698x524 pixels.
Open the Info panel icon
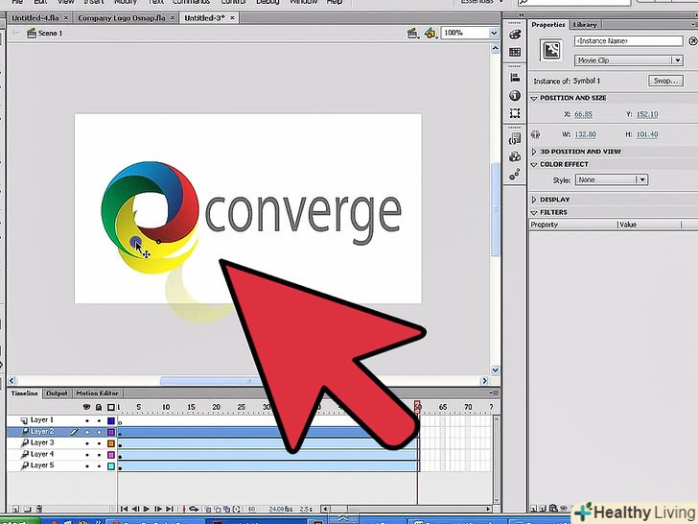point(515,96)
